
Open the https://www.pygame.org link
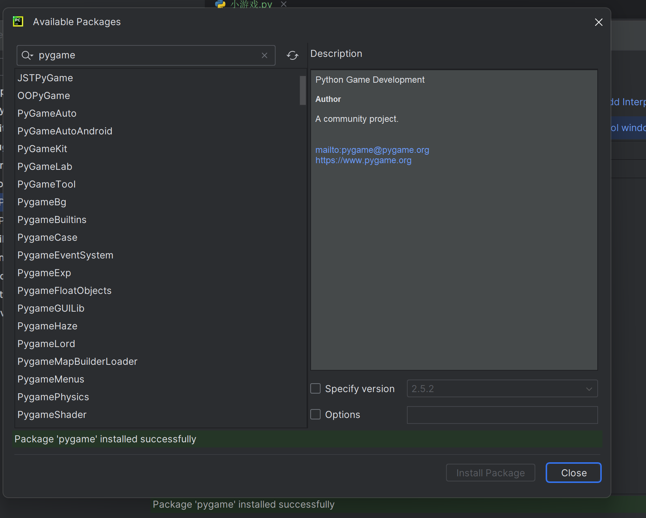point(363,160)
